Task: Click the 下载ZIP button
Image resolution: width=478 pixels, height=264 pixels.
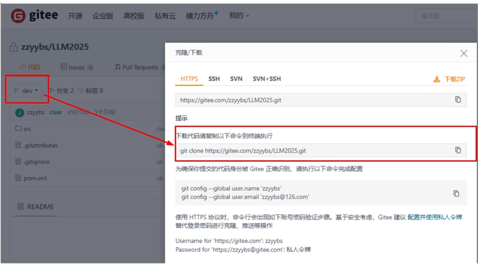Action: point(449,79)
